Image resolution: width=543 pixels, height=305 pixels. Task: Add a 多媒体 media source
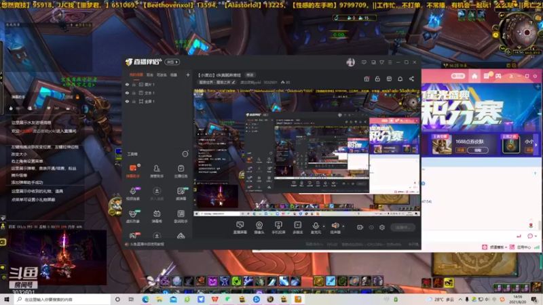(298, 228)
